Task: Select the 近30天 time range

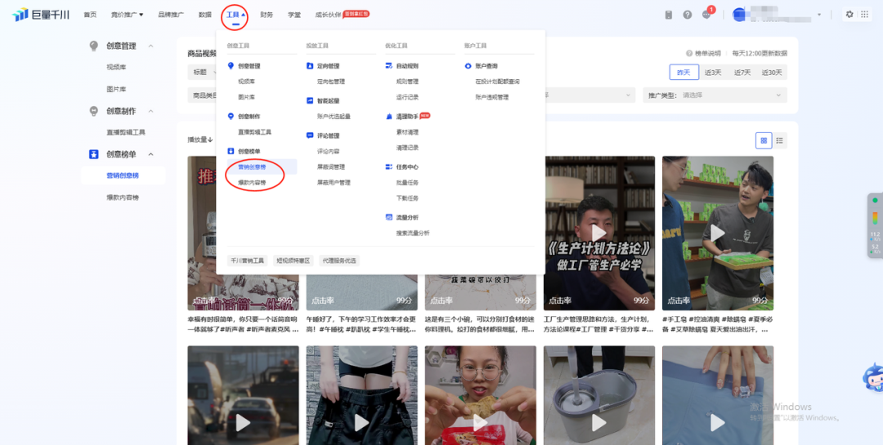Action: (x=772, y=72)
